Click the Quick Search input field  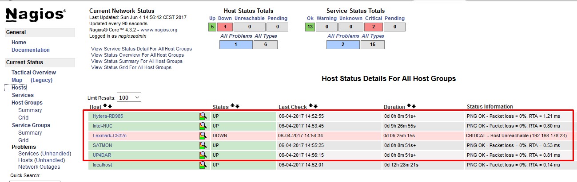tap(35, 181)
